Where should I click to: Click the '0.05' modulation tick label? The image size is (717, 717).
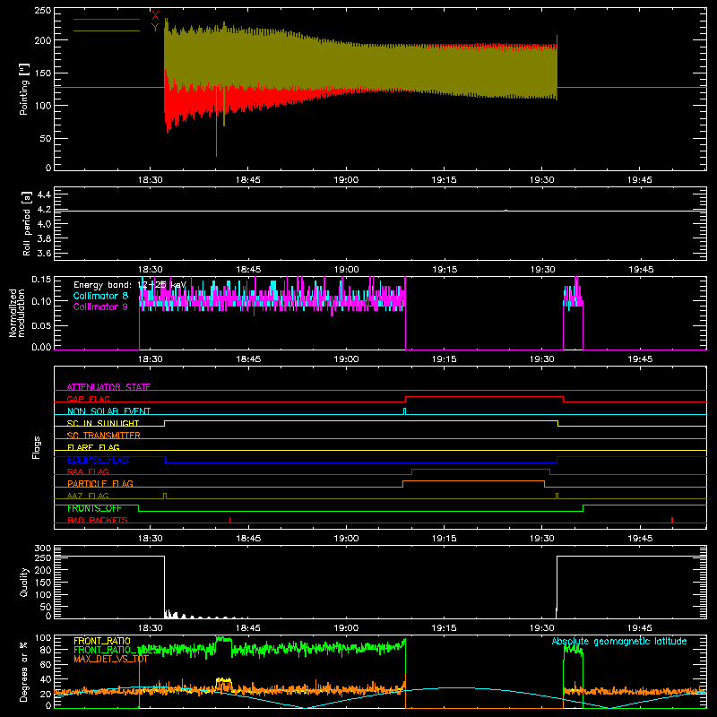pyautogui.click(x=41, y=325)
